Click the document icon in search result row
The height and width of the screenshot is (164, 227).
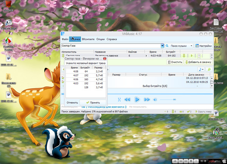(199, 56)
